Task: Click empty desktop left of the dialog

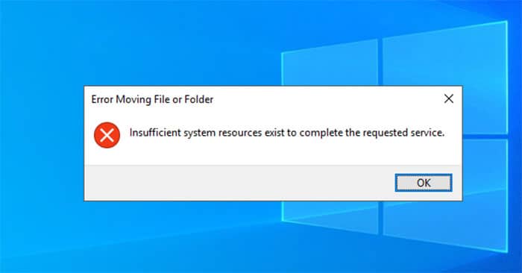Action: [42, 143]
